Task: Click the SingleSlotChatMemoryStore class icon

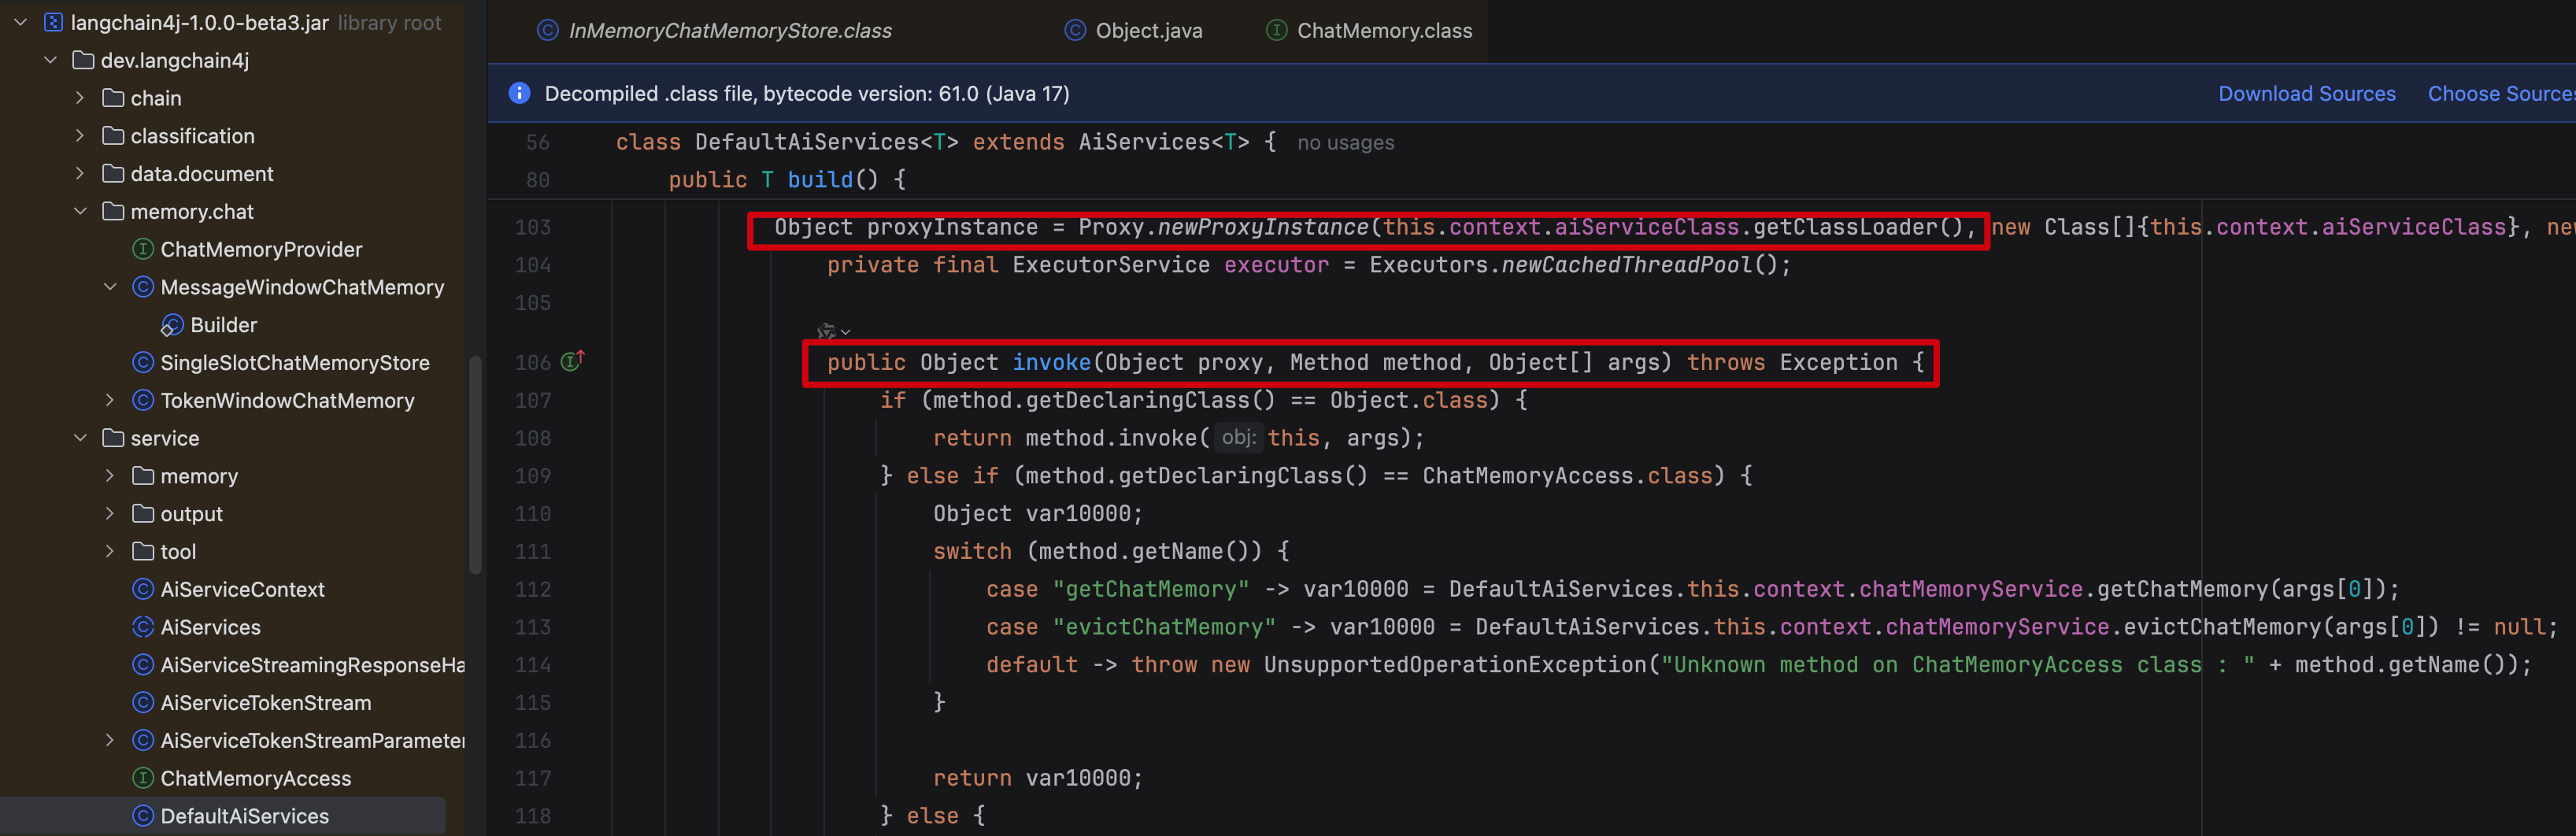Action: pyautogui.click(x=143, y=363)
